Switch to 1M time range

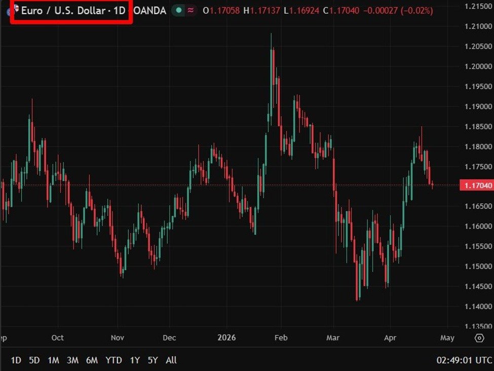[x=53, y=360]
